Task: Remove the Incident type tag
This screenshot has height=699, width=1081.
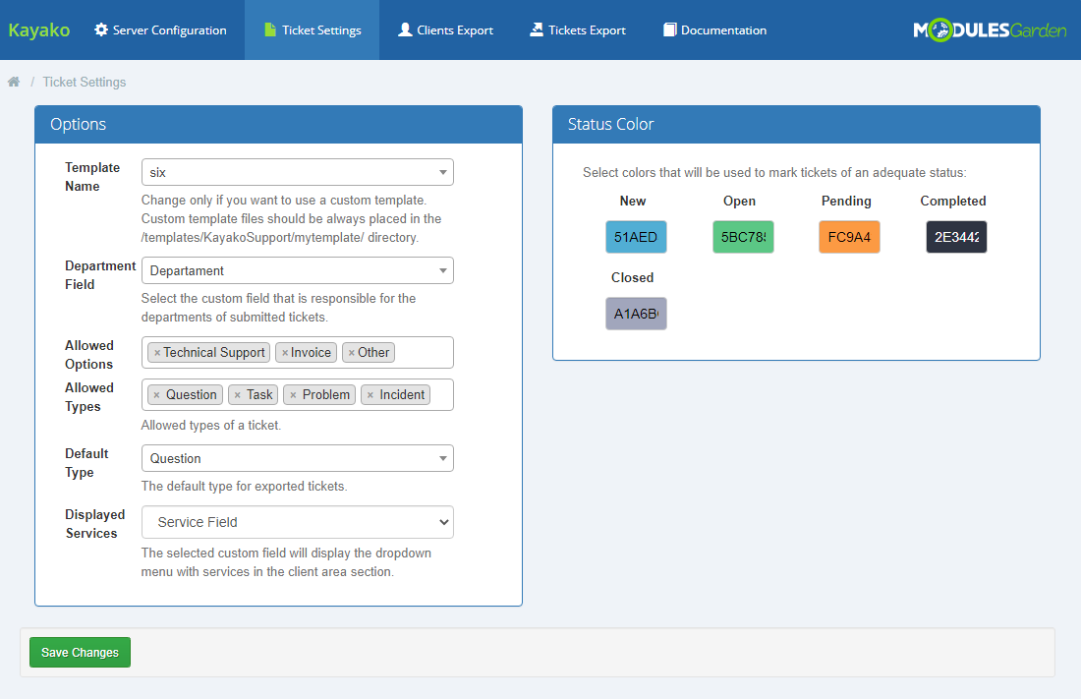Action: click(x=370, y=394)
